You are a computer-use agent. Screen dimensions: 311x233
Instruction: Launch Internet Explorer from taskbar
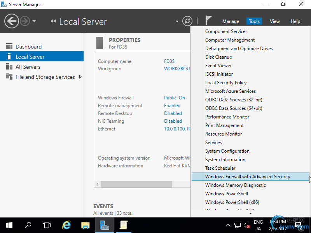[66, 225]
